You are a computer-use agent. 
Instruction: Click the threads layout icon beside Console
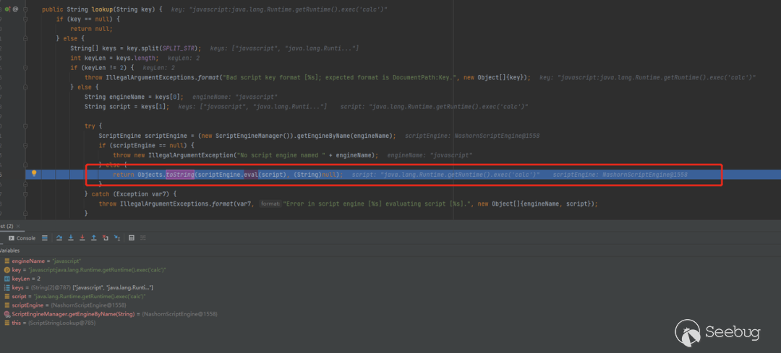pos(44,238)
